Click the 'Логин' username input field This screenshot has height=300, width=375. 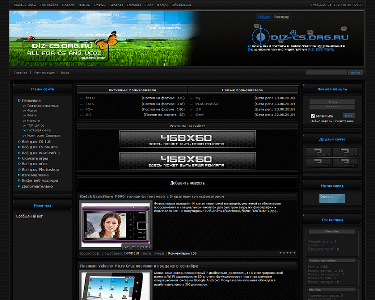(x=332, y=102)
